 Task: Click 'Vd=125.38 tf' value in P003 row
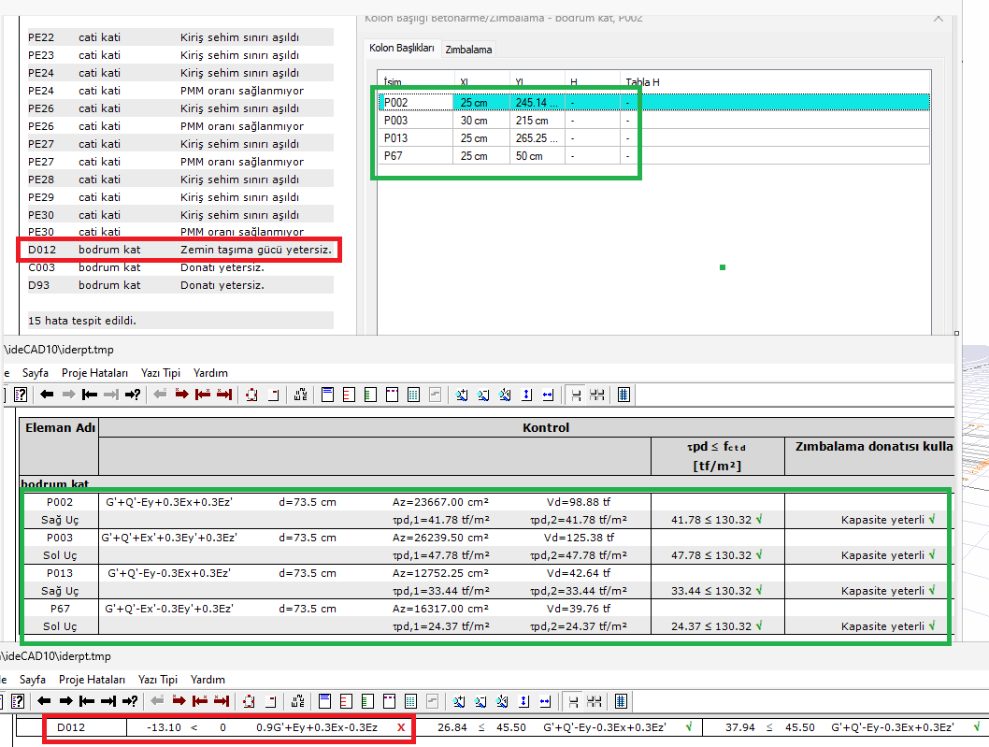pos(579,538)
